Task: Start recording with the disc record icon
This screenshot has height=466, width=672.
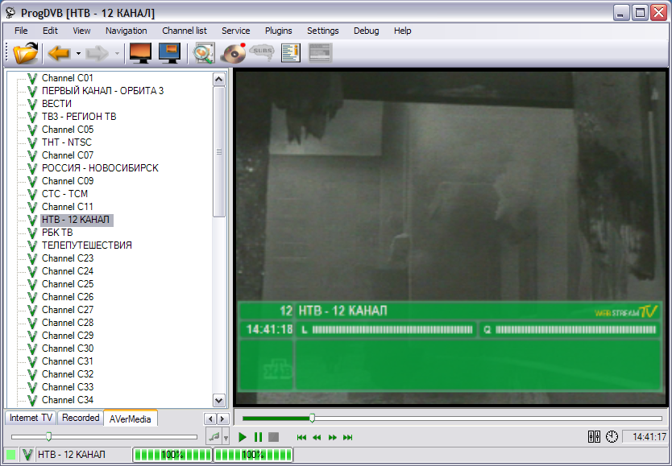Action: [x=233, y=53]
